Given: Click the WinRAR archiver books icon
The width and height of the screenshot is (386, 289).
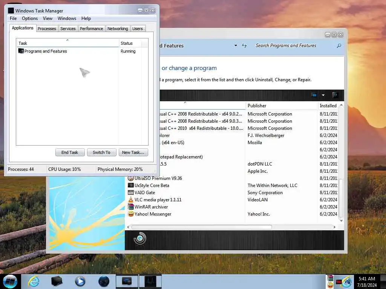Looking at the screenshot, I should tap(131, 207).
